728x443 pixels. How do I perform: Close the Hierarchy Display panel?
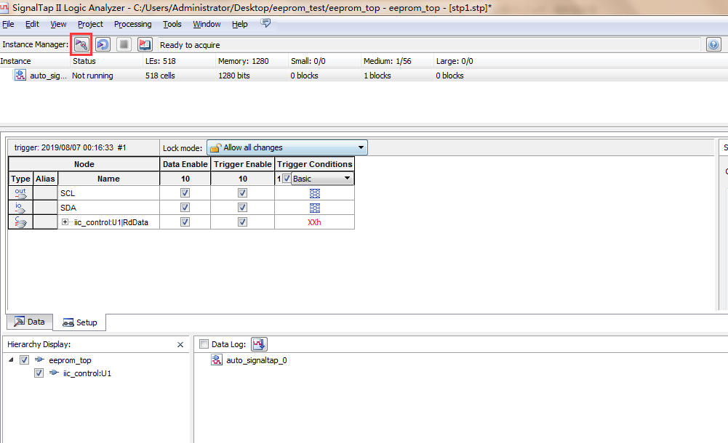click(x=180, y=344)
